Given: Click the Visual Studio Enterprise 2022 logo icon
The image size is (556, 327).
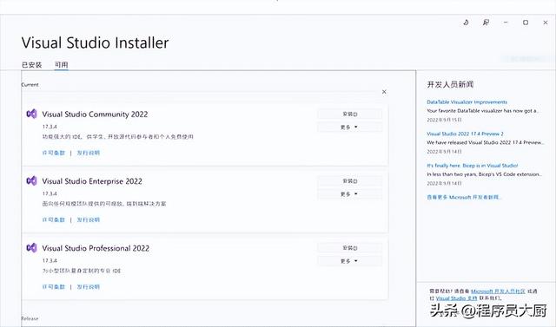Looking at the screenshot, I should coord(31,180).
